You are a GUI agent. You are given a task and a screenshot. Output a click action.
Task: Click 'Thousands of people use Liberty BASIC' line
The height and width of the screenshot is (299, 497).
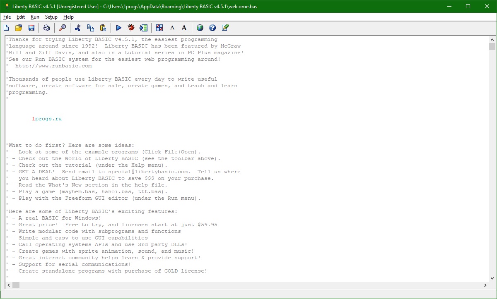pyautogui.click(x=111, y=79)
